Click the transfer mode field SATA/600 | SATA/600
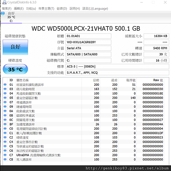Screen dimensions: 171x171 (x=88, y=54)
